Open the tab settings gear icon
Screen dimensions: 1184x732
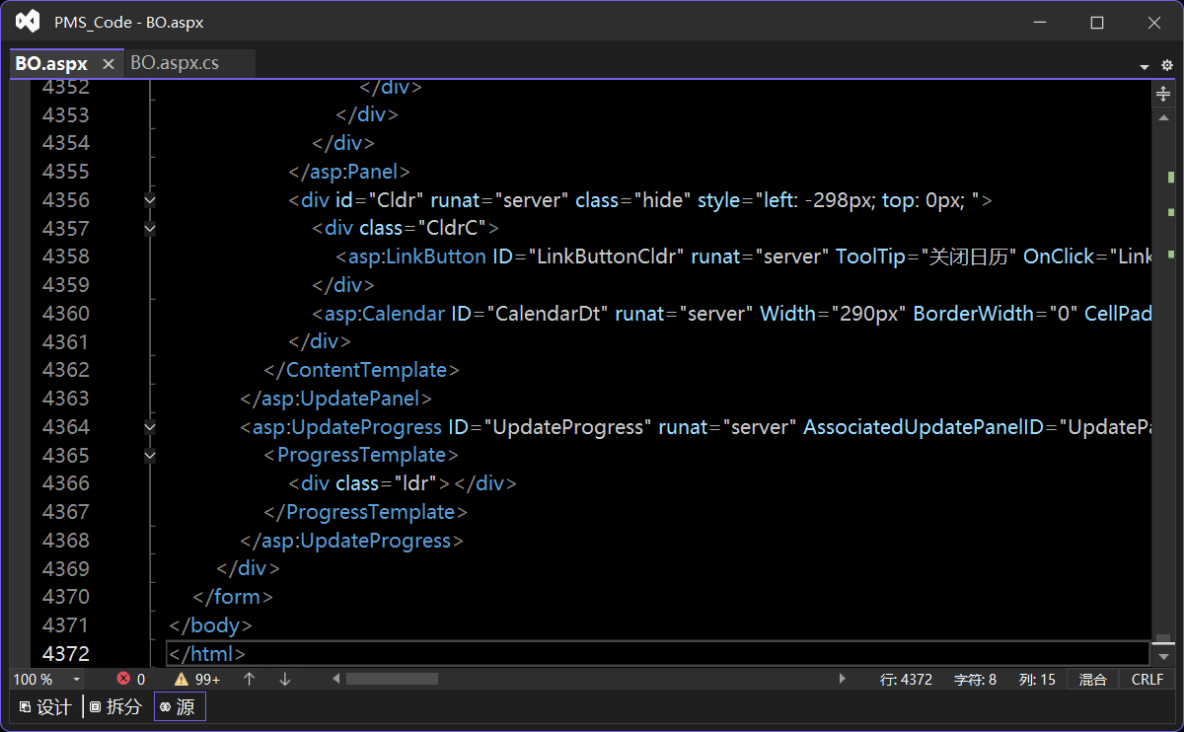coord(1167,65)
